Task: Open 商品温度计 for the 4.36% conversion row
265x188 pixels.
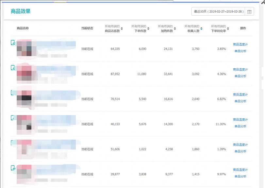Action: coord(240,70)
